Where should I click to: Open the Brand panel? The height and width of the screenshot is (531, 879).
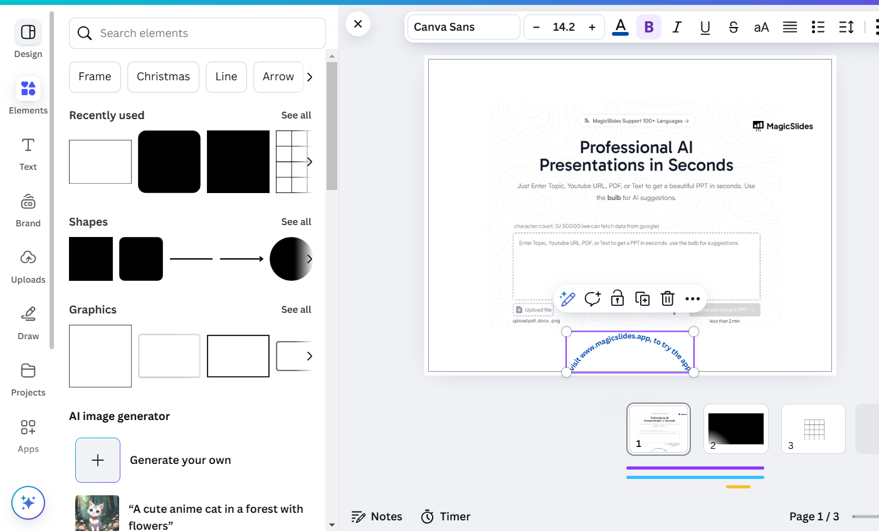[x=28, y=210]
